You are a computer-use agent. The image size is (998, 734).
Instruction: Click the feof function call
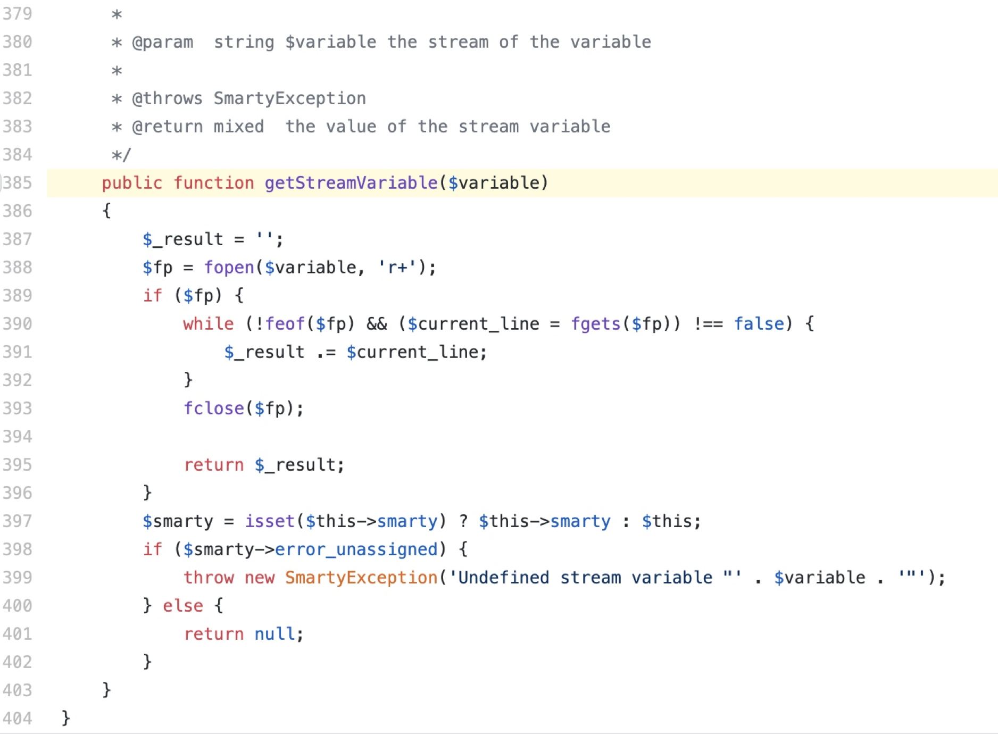[285, 324]
